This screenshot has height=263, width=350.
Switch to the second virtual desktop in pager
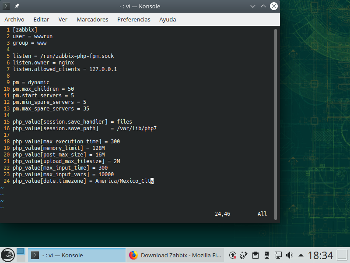point(21,259)
